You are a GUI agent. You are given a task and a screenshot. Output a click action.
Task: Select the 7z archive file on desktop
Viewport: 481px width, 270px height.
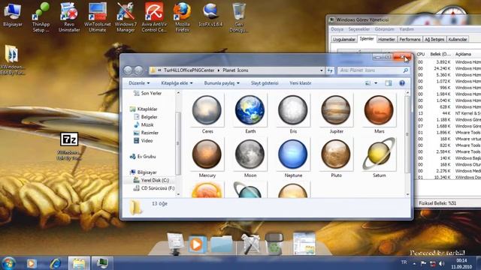point(69,146)
